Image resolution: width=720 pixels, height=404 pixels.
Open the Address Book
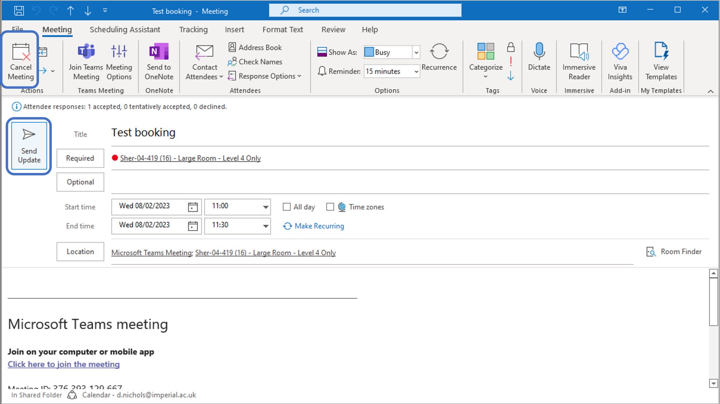tap(255, 48)
